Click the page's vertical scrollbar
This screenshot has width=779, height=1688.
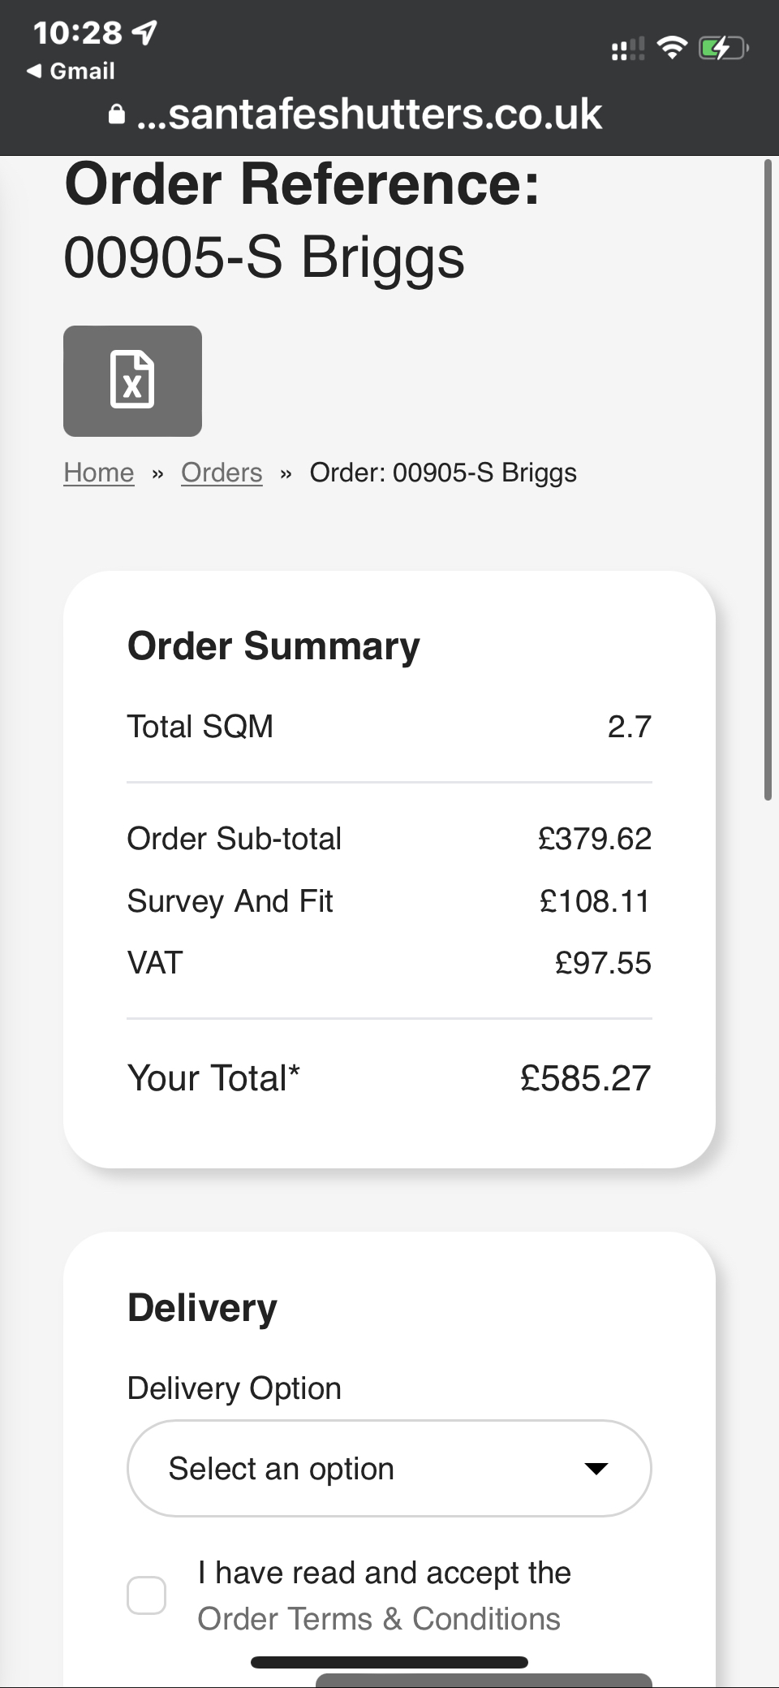768,479
